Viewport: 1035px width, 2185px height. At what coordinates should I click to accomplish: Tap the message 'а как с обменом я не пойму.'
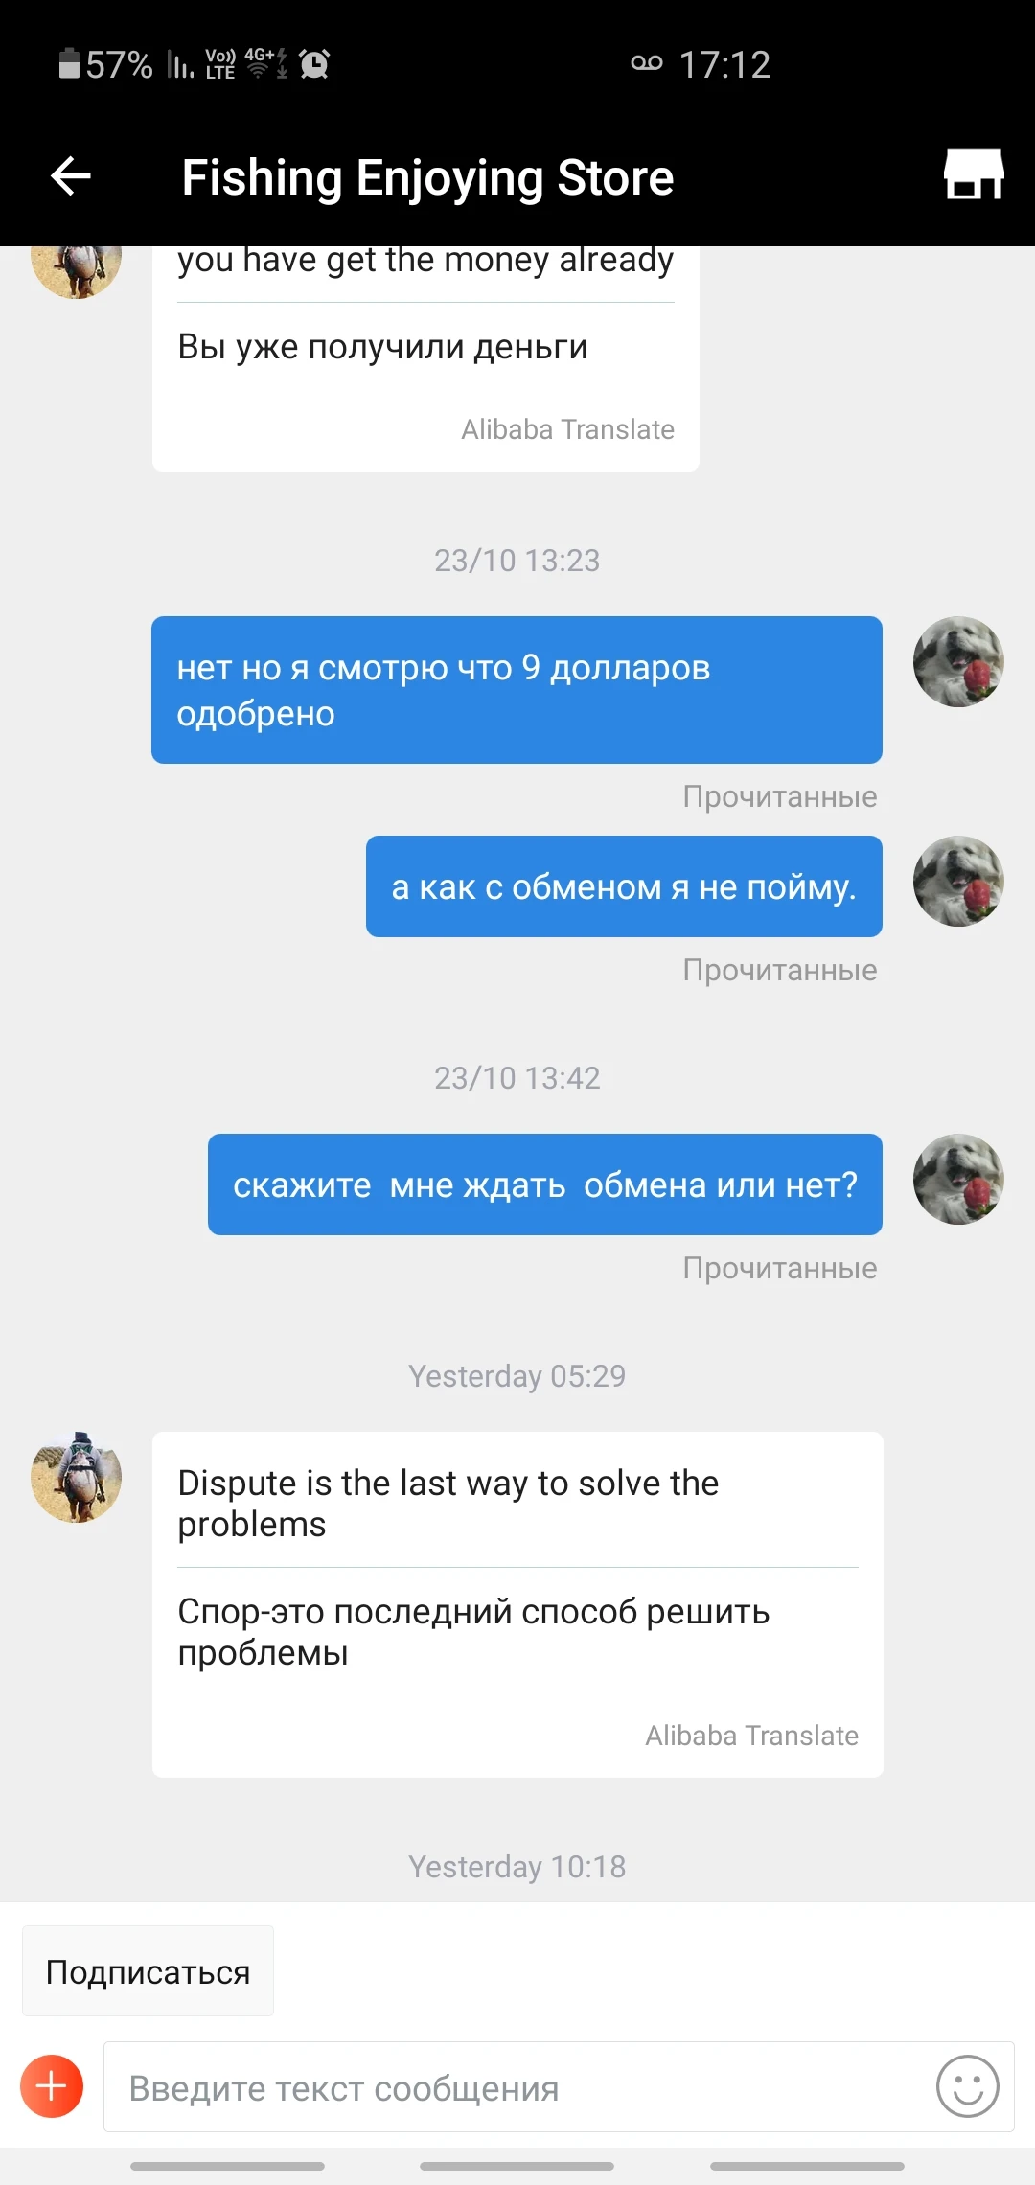pos(624,886)
